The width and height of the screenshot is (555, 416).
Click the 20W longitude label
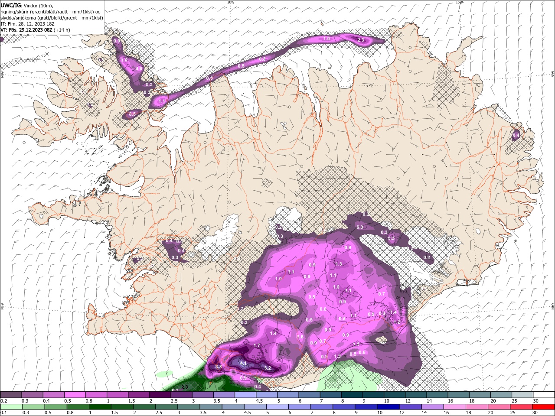click(x=231, y=2)
